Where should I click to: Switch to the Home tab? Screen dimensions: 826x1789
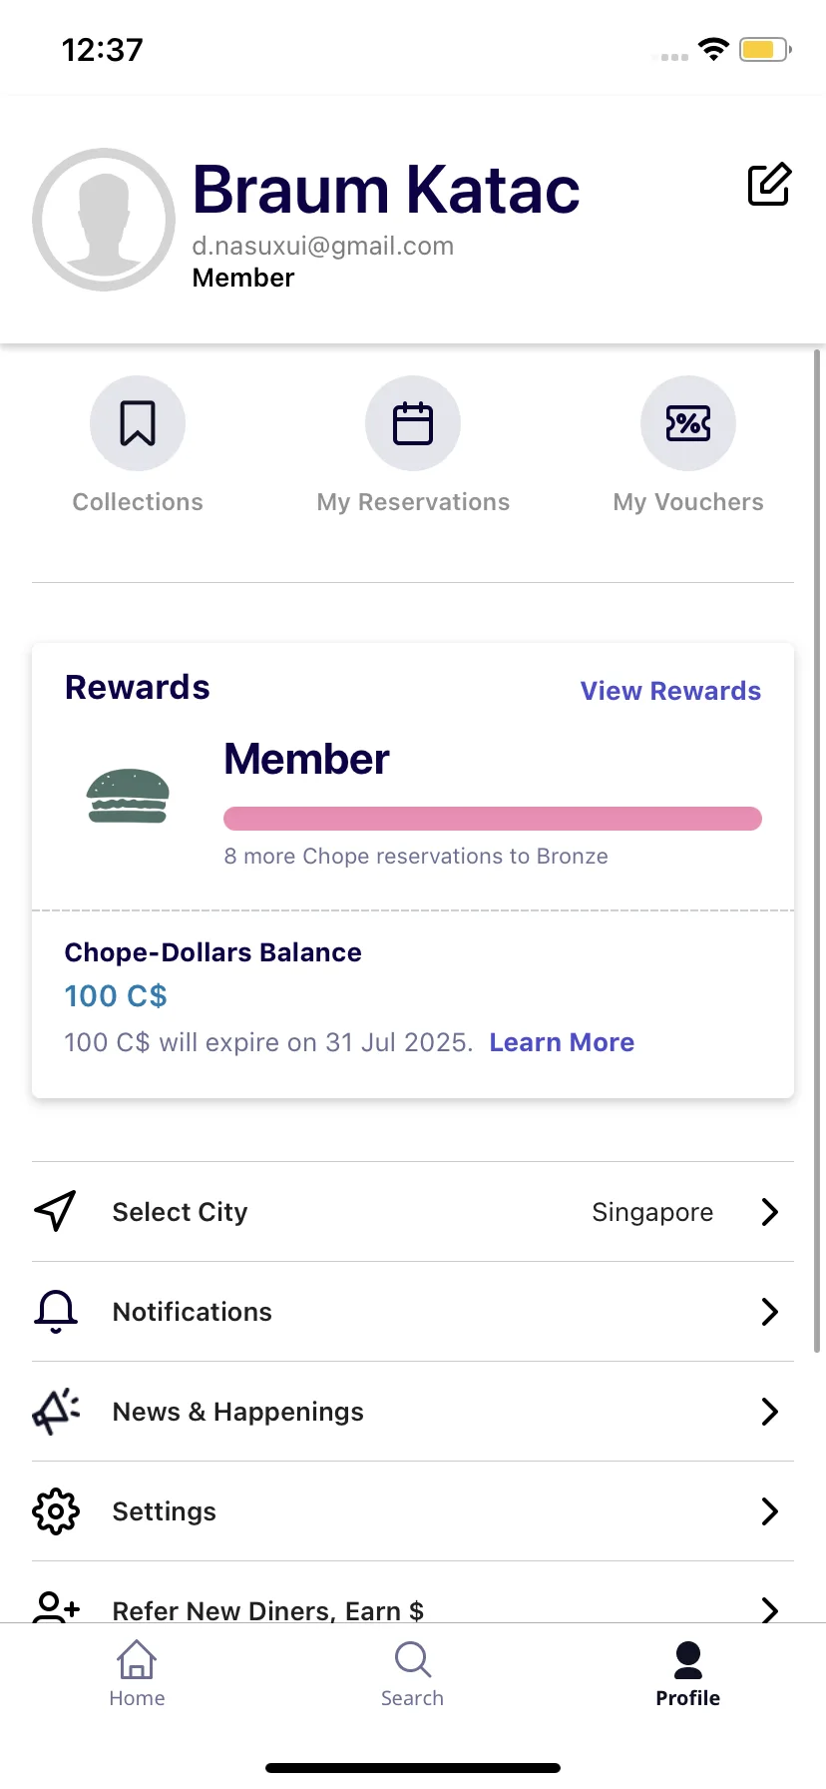137,1674
